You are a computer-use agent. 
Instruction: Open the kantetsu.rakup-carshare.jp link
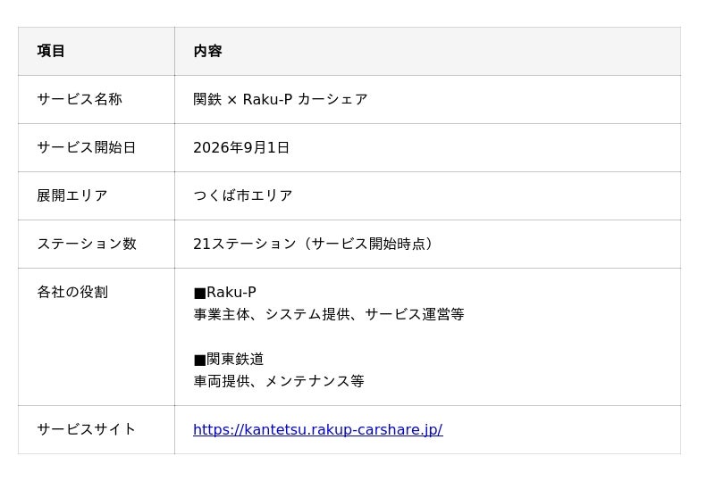318,429
